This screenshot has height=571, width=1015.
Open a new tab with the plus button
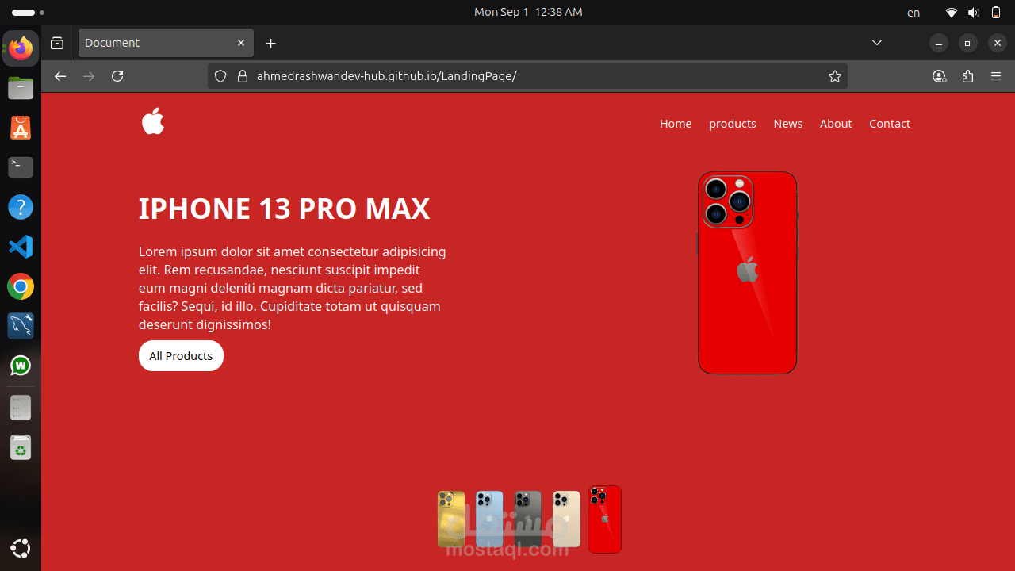(271, 43)
